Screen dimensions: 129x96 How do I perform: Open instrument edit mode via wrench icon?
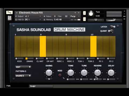point(9,12)
